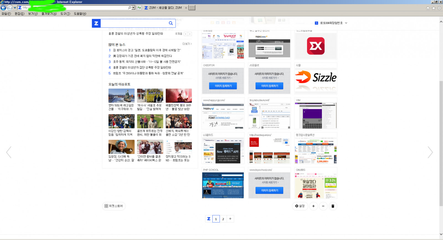443x240 pixels.
Task: Click the address bar search magnifier icon
Action: [x=130, y=8]
